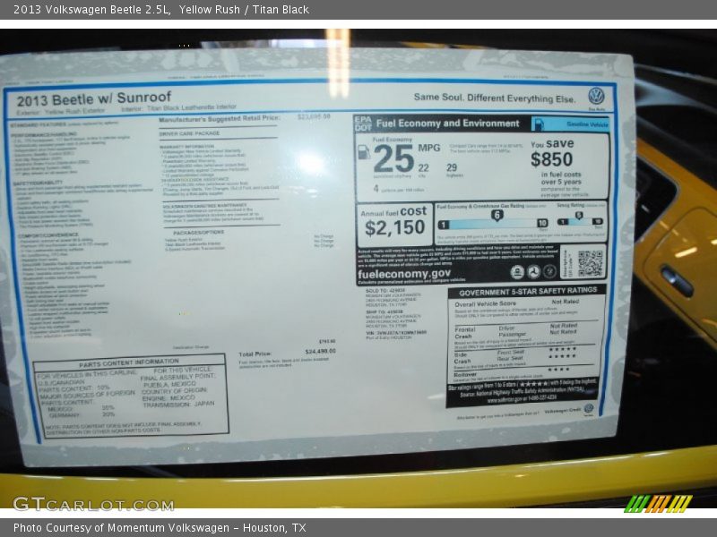Click the "in fuel costs over 5 years" text
The height and width of the screenshot is (537, 717).
(x=561, y=178)
